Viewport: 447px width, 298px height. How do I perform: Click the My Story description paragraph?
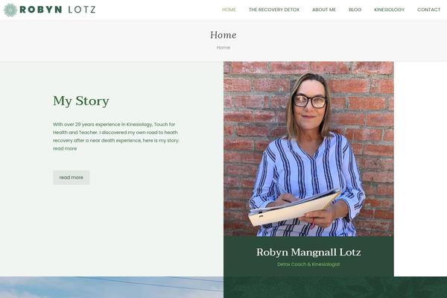point(115,136)
